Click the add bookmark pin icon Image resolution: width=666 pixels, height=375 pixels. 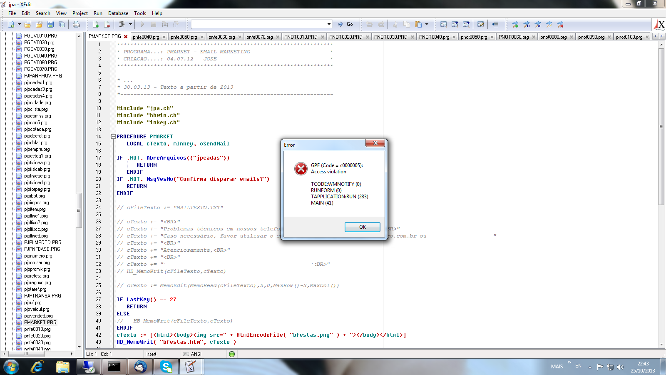tap(515, 25)
